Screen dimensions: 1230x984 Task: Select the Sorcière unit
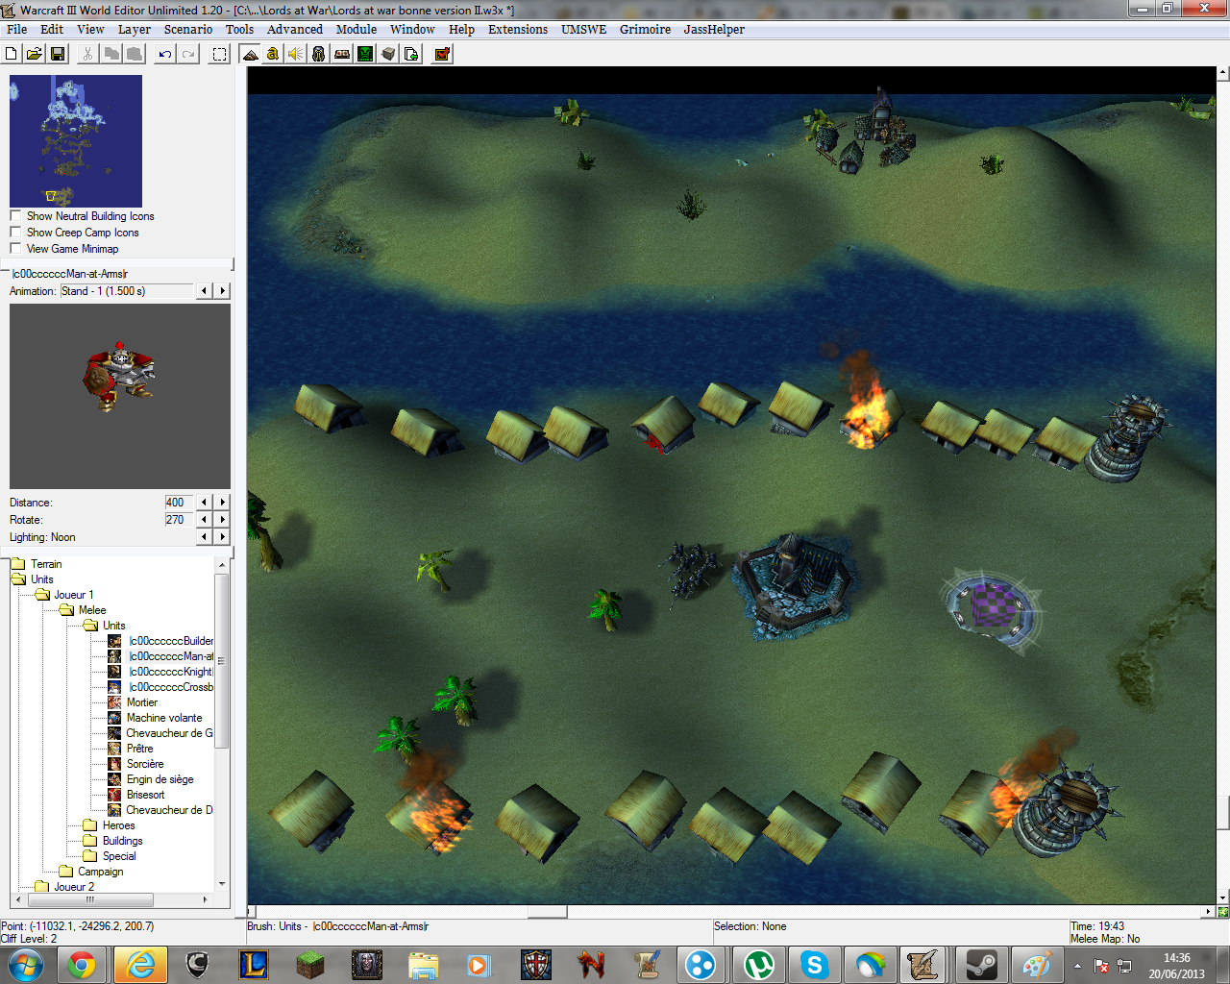click(x=145, y=764)
